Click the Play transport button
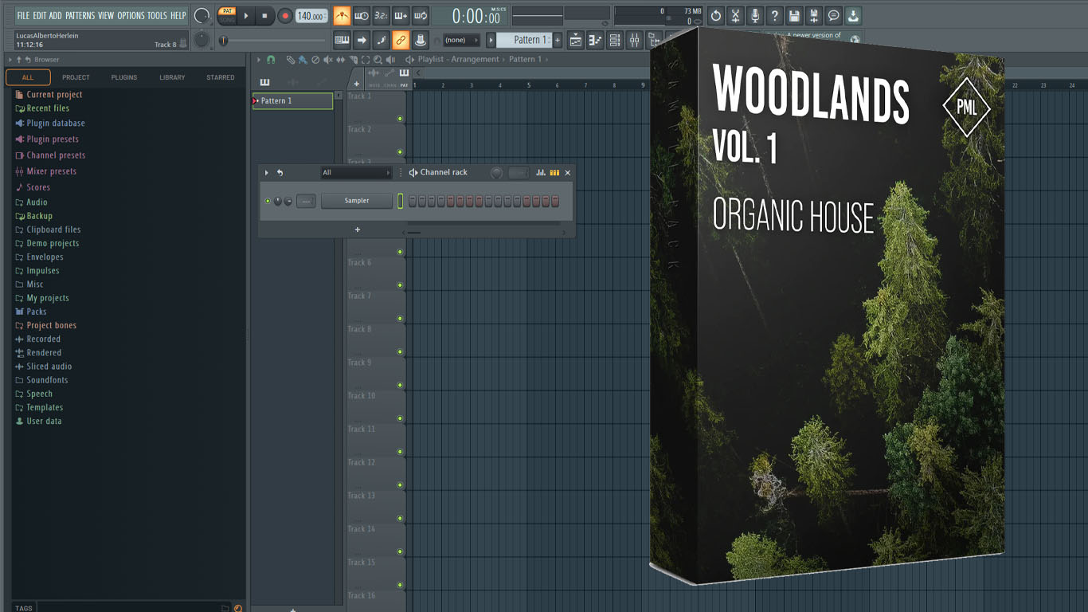The height and width of the screenshot is (612, 1088). coord(246,16)
